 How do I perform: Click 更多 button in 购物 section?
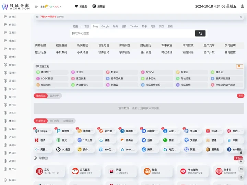pos(238,158)
